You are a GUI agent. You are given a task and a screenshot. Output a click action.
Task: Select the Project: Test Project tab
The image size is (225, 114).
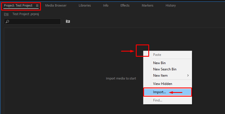point(18,5)
